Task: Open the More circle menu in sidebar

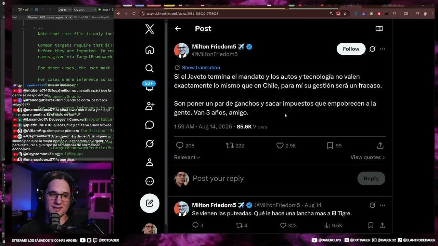Action: 150,181
